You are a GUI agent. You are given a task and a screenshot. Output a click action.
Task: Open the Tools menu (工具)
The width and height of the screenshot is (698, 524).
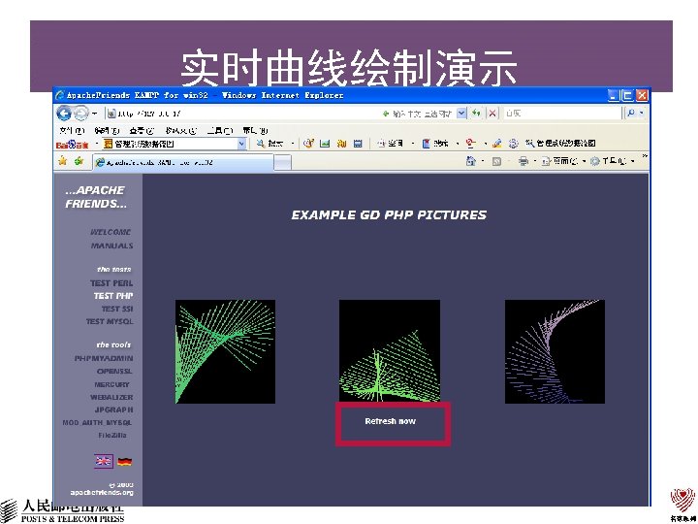pyautogui.click(x=219, y=130)
